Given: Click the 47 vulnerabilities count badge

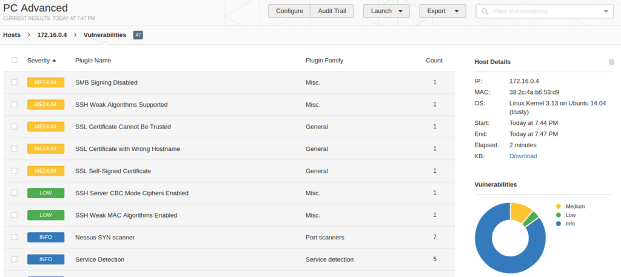Looking at the screenshot, I should click(x=138, y=35).
